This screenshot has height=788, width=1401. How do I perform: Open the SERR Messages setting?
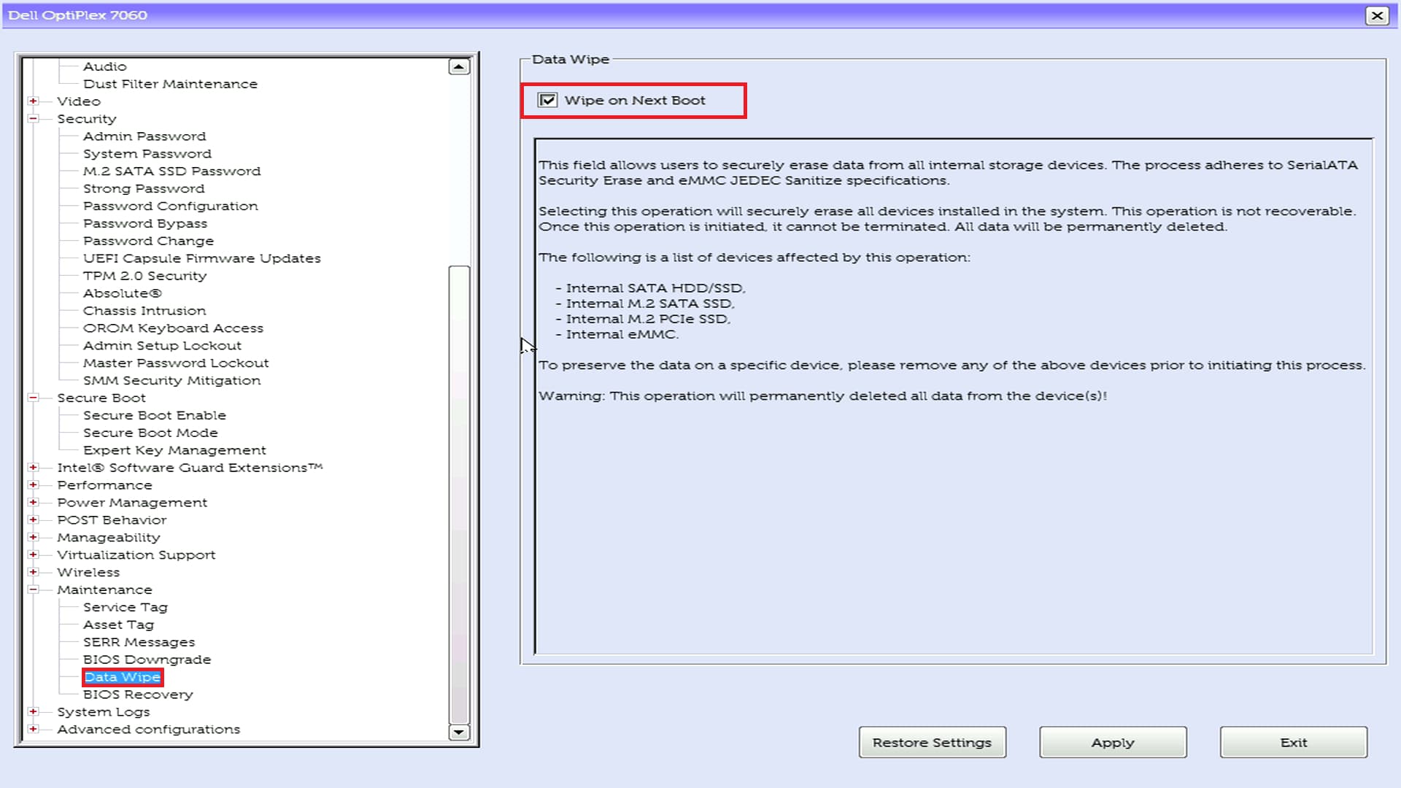coord(139,642)
